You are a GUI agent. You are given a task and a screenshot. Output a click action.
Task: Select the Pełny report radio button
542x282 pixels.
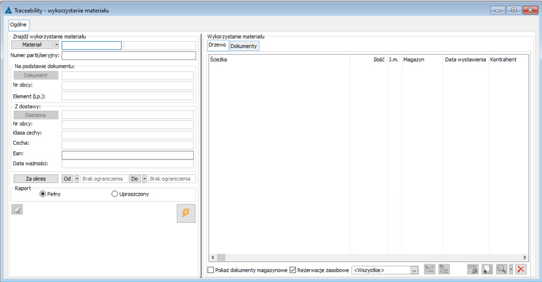43,194
